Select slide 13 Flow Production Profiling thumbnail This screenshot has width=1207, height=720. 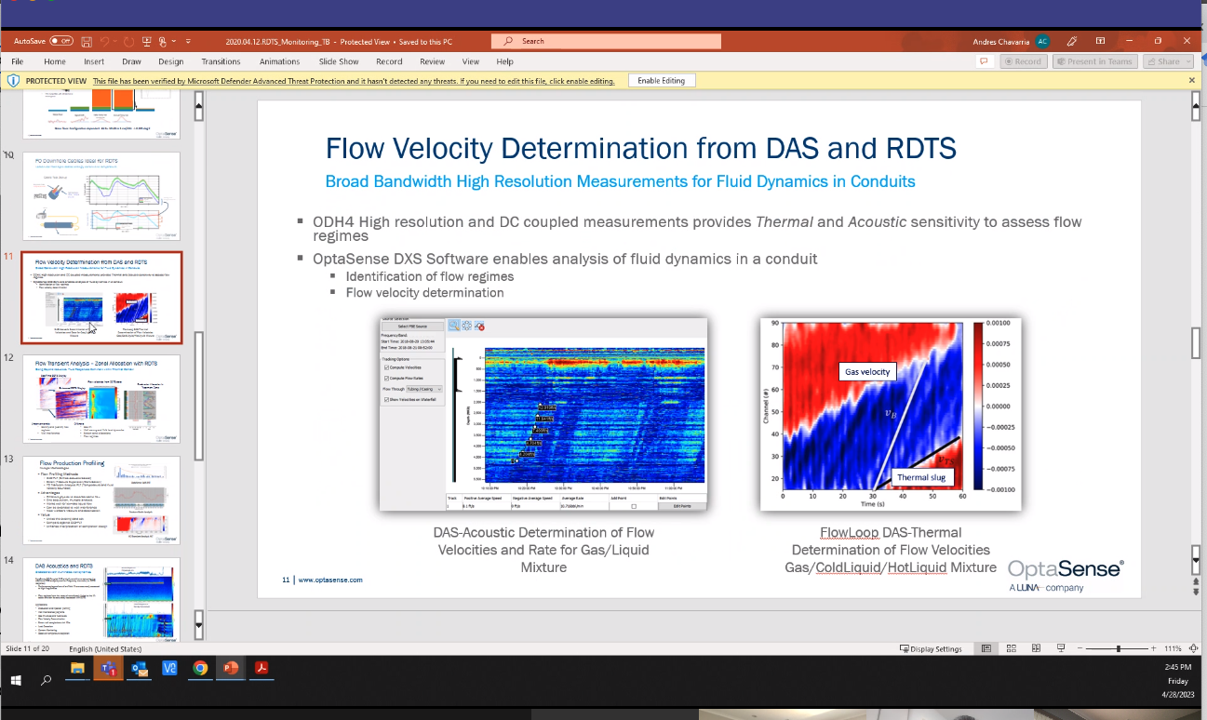tap(101, 500)
